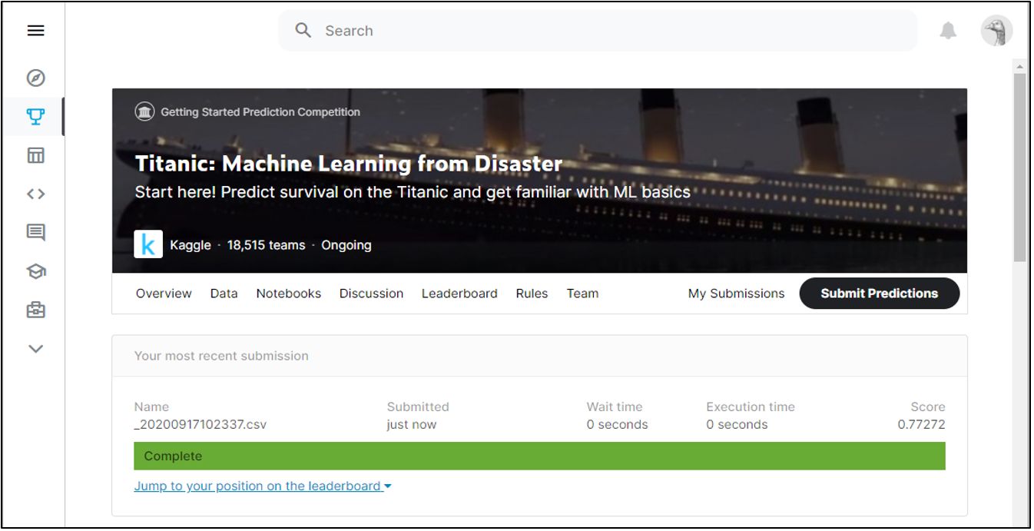Open Discussions via the speech bubble icon

[35, 233]
